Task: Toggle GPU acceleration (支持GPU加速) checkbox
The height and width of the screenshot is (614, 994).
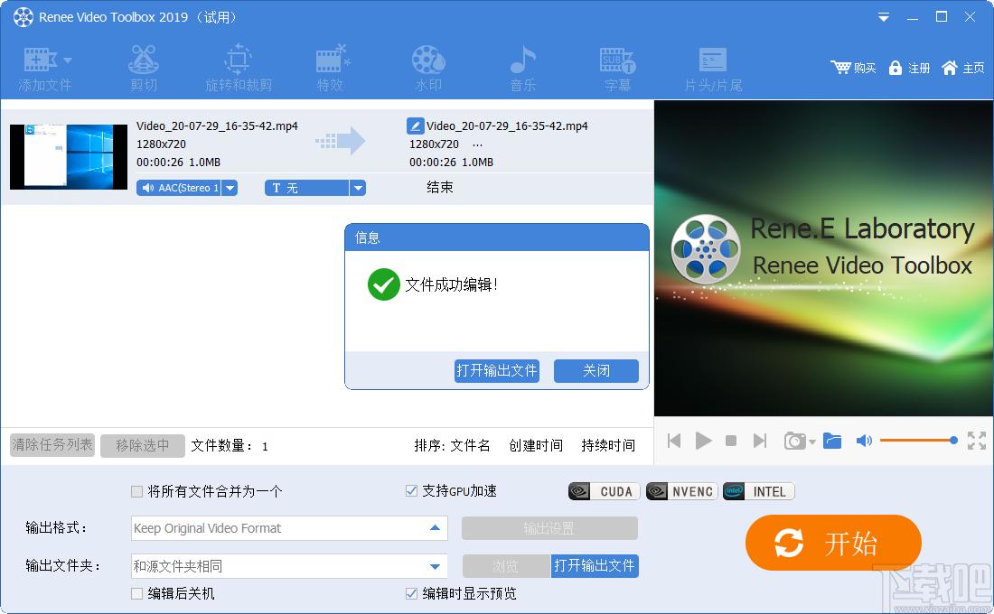Action: (x=411, y=491)
